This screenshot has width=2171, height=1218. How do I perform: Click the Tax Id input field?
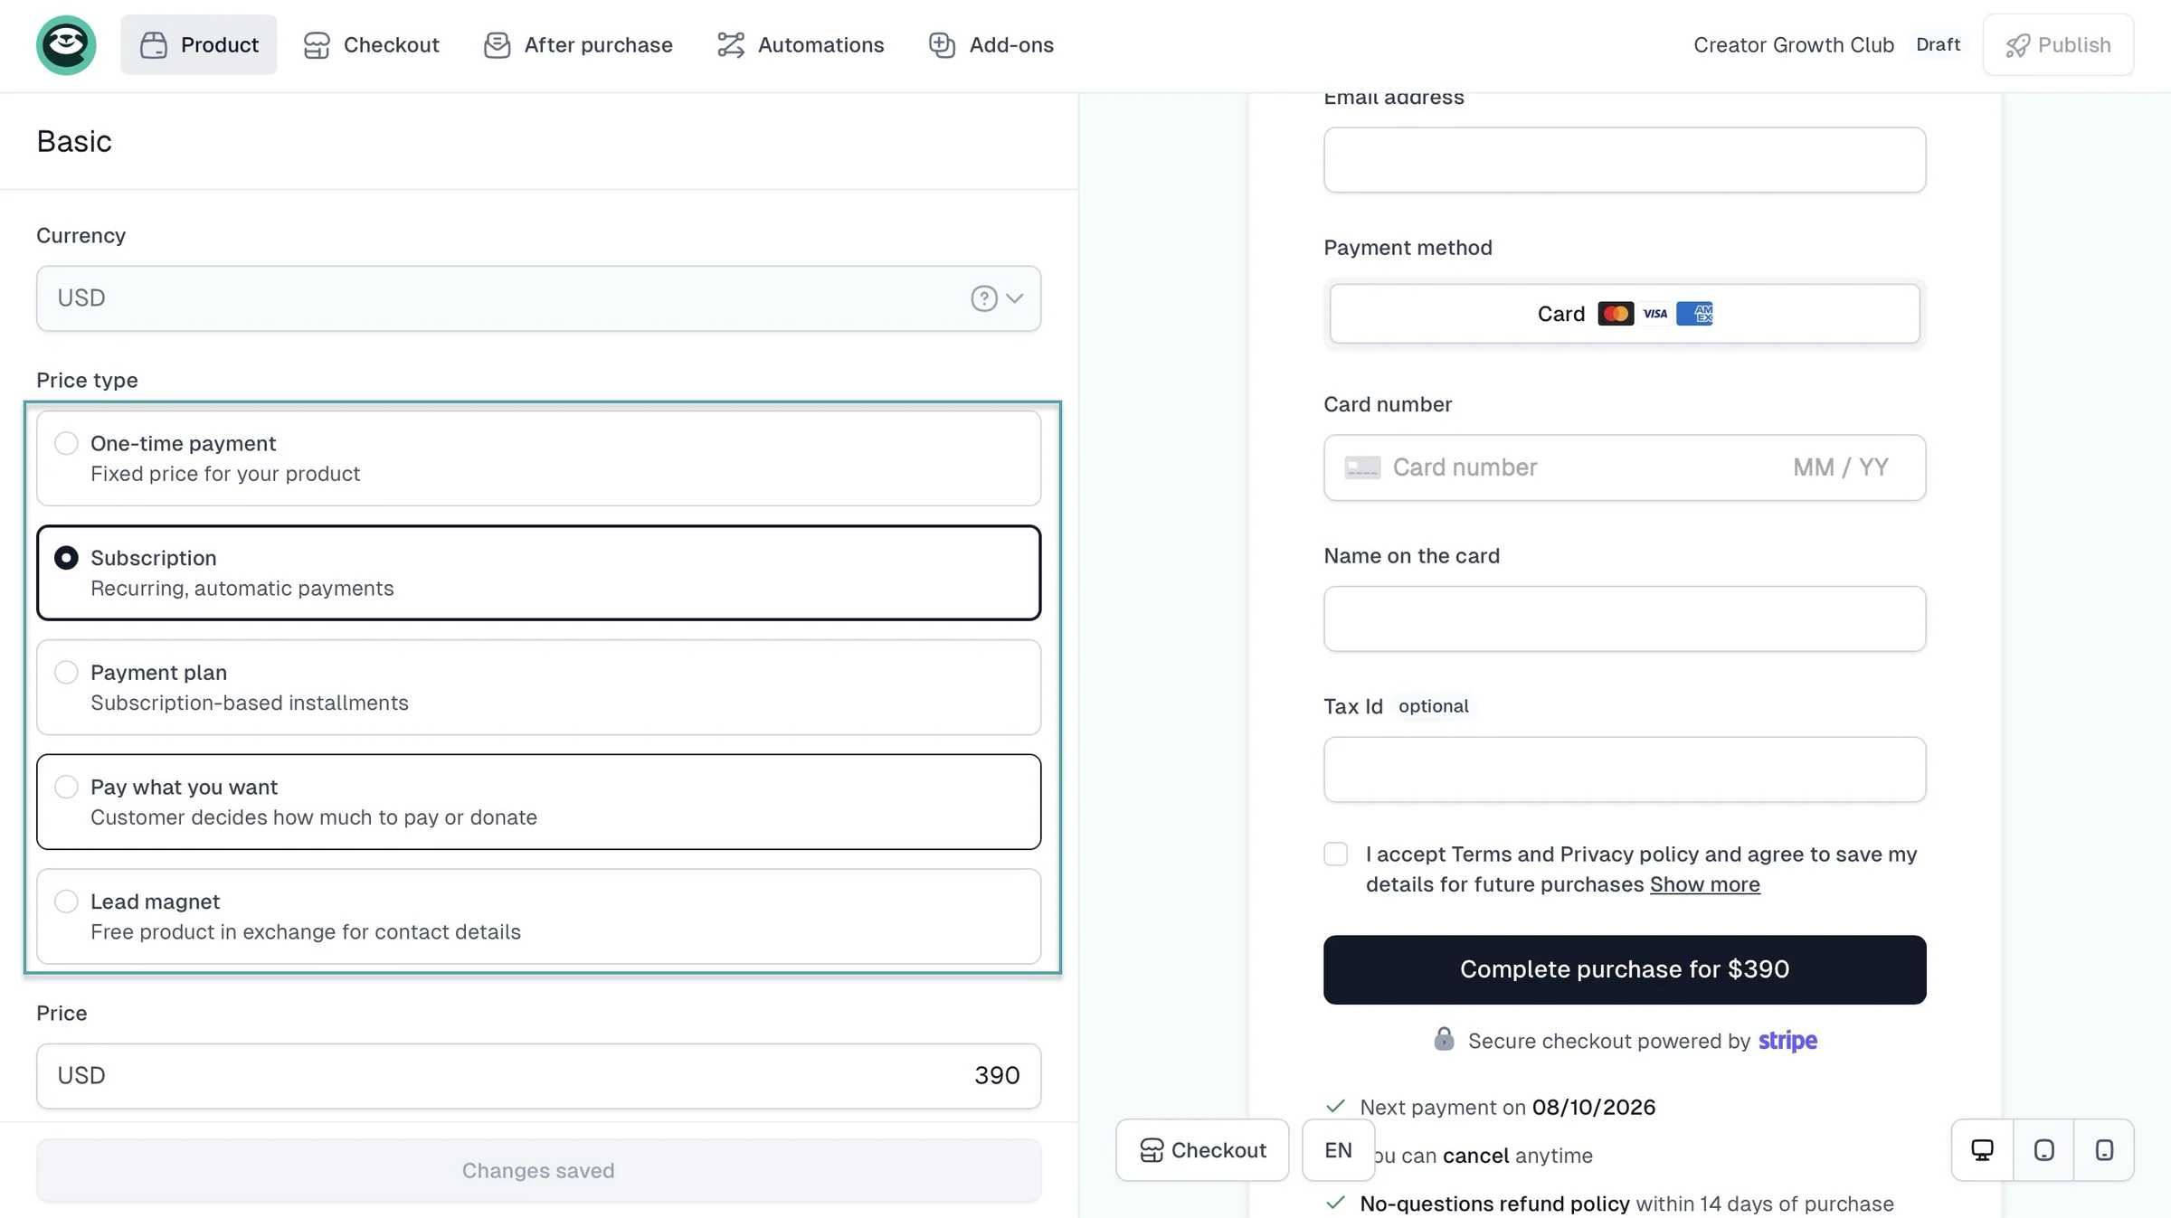click(x=1625, y=770)
